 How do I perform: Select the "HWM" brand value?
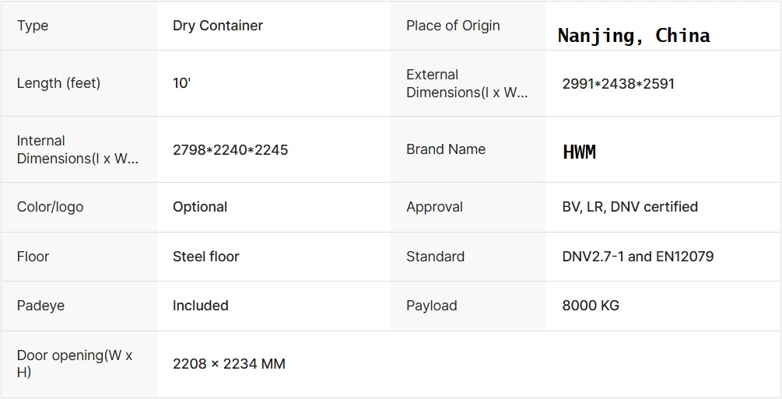coord(579,152)
